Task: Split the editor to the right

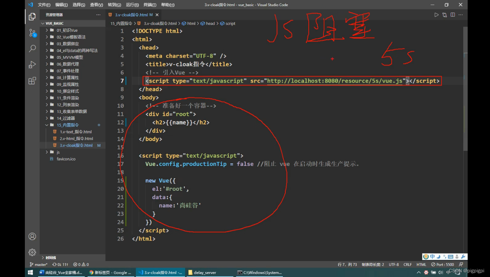Action: tap(453, 15)
